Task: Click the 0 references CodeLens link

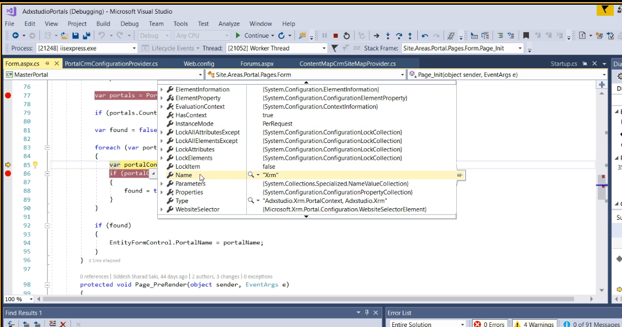Action: [x=94, y=277]
